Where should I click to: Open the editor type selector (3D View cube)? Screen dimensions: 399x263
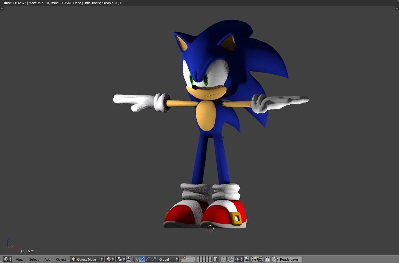7,259
